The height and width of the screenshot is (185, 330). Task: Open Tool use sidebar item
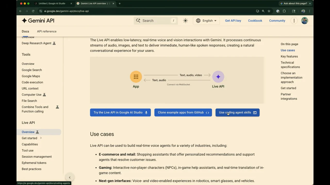(28, 150)
